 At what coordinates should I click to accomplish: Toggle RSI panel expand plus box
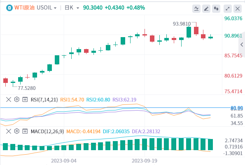(x=25, y=99)
